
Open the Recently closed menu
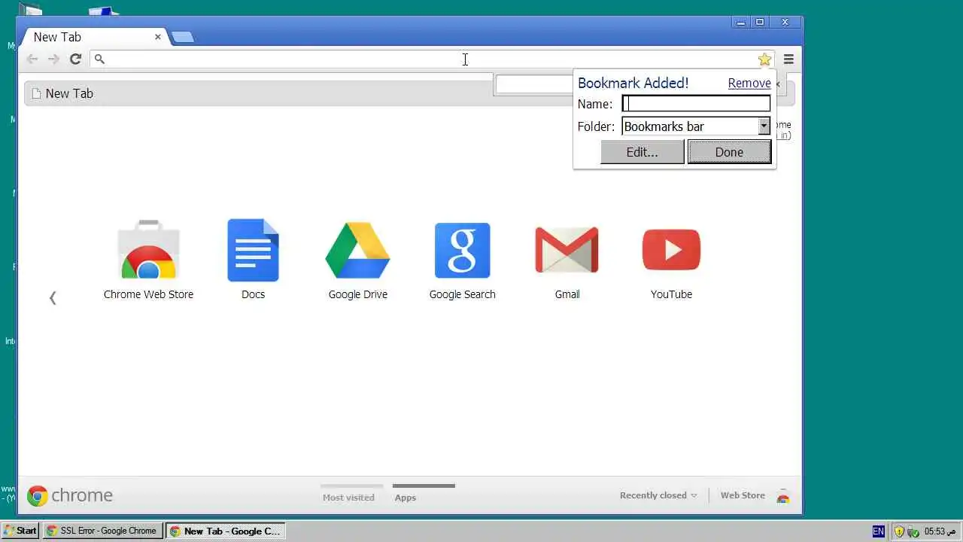click(x=658, y=495)
